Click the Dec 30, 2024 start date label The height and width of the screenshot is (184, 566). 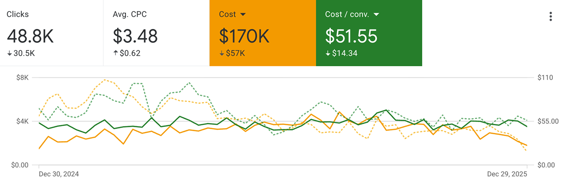(x=59, y=174)
